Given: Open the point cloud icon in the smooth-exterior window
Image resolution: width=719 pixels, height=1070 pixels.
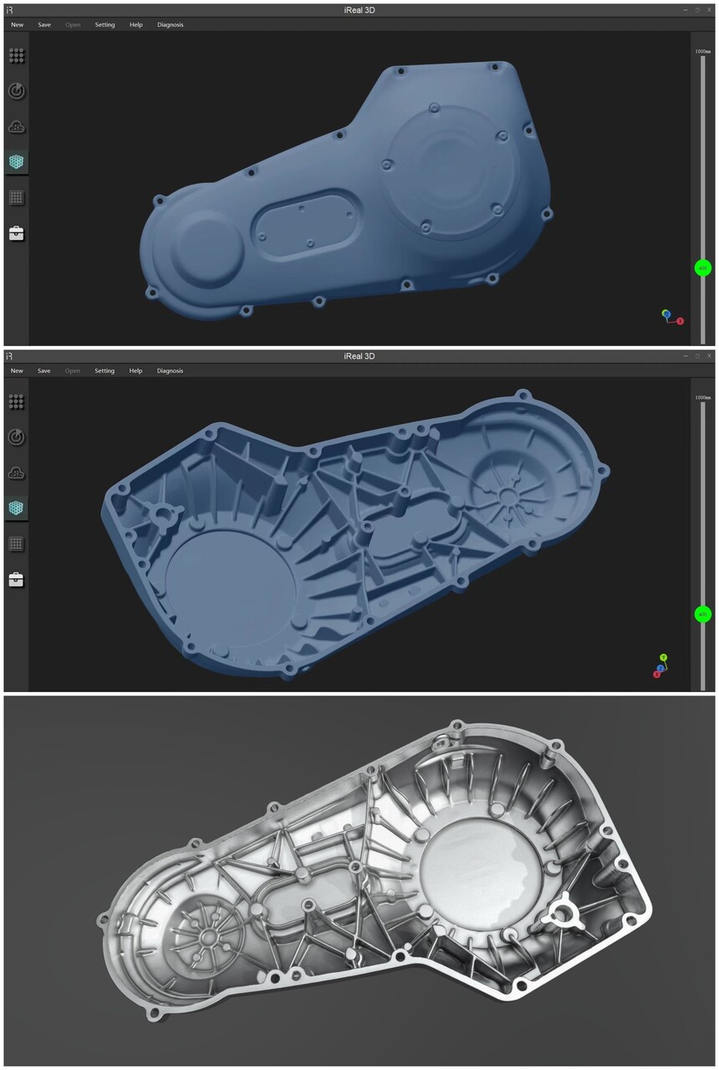Looking at the screenshot, I should [17, 127].
